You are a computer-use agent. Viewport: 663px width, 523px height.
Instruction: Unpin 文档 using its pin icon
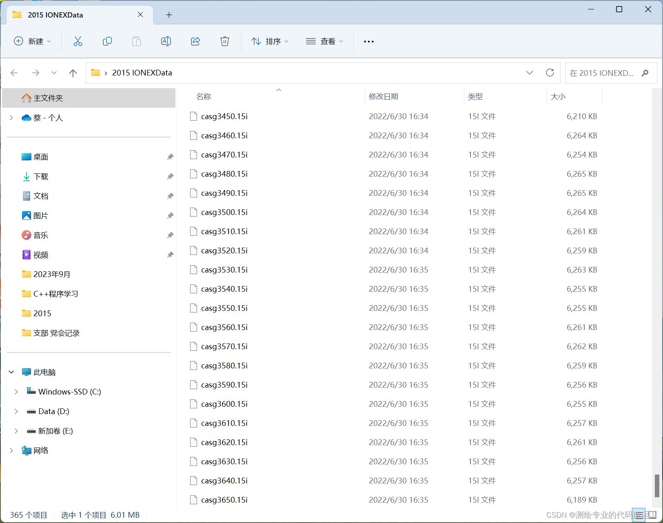point(171,196)
